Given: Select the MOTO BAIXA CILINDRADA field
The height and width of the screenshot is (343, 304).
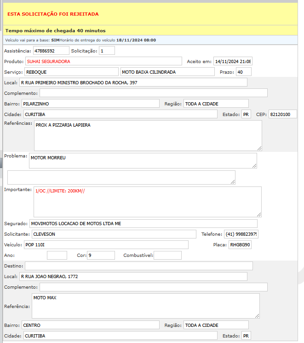Looking at the screenshot, I should (167, 72).
